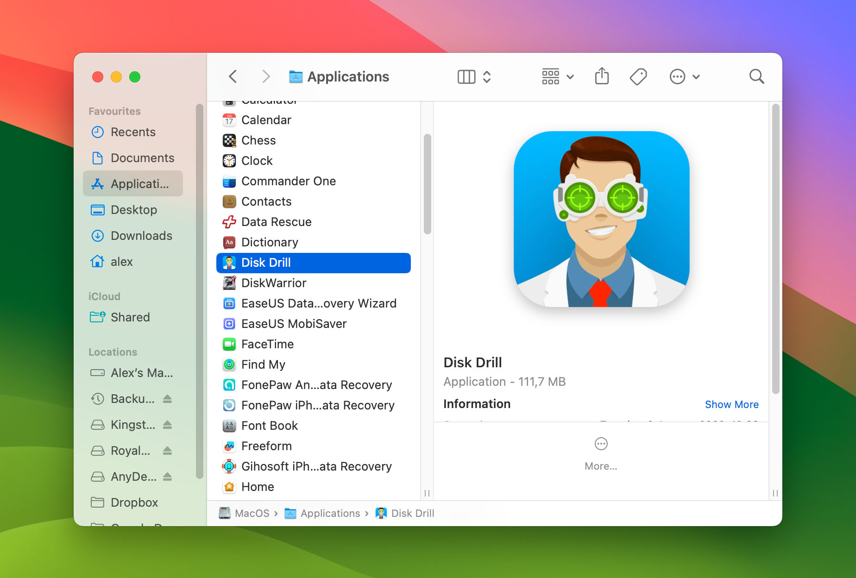Click Show More in Information section

pos(731,404)
